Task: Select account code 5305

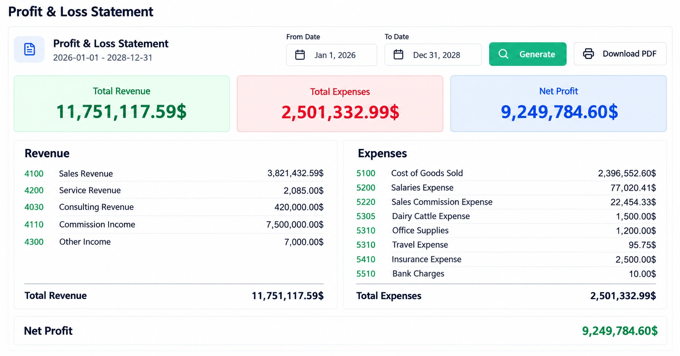Action: click(x=366, y=216)
